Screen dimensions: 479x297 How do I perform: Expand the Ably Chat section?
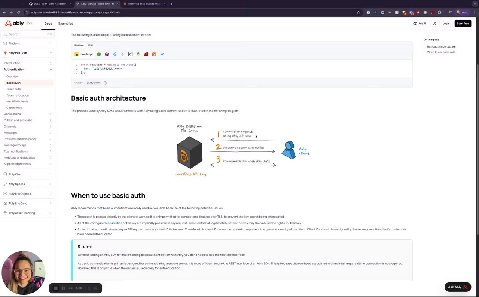pyautogui.click(x=27, y=174)
